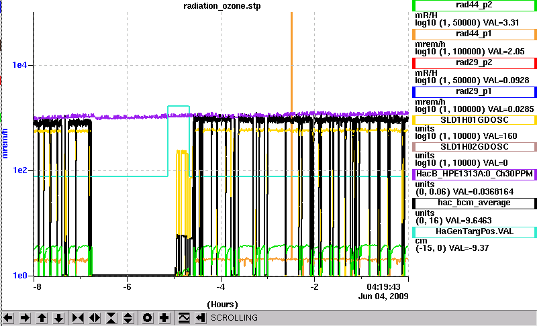Click the circle ring toolbar icon
The width and height of the screenshot is (537, 326).
point(147,318)
